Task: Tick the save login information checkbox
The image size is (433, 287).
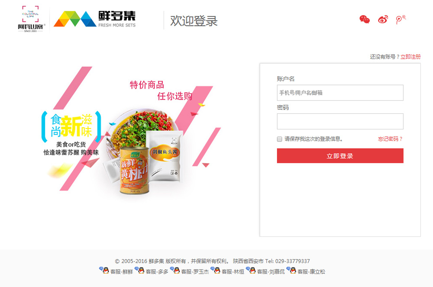Action: pyautogui.click(x=279, y=139)
